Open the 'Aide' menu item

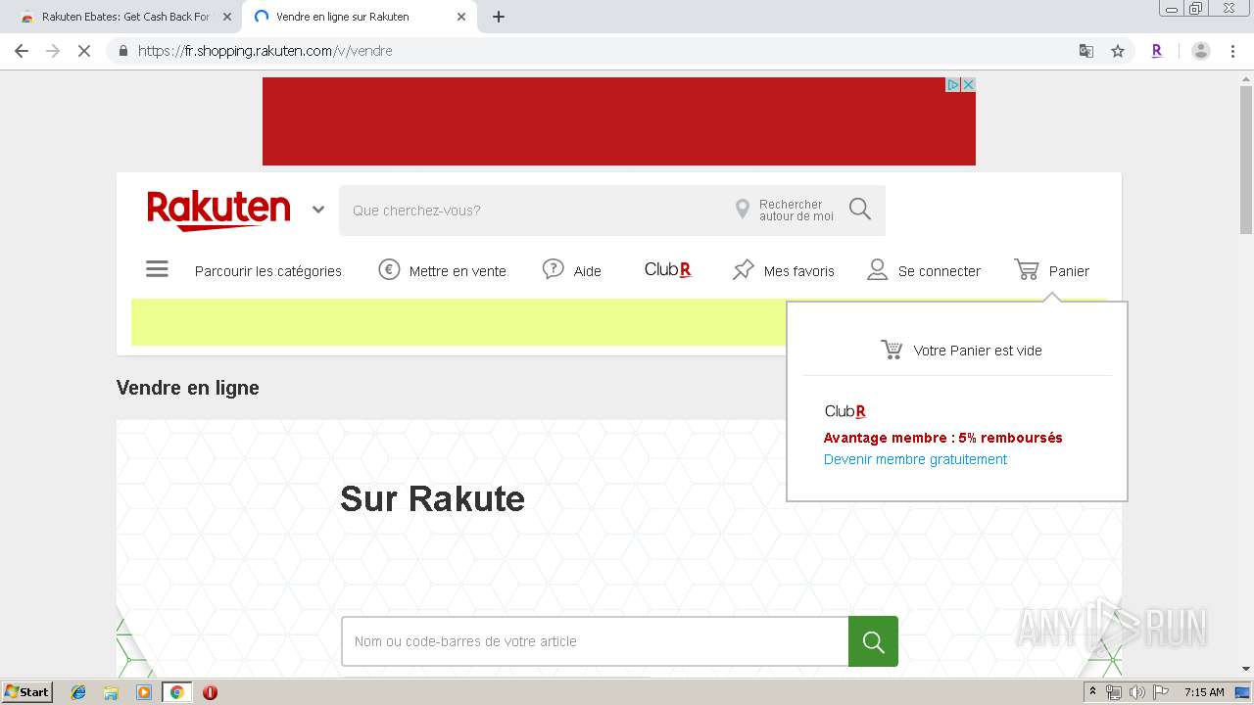pos(588,271)
